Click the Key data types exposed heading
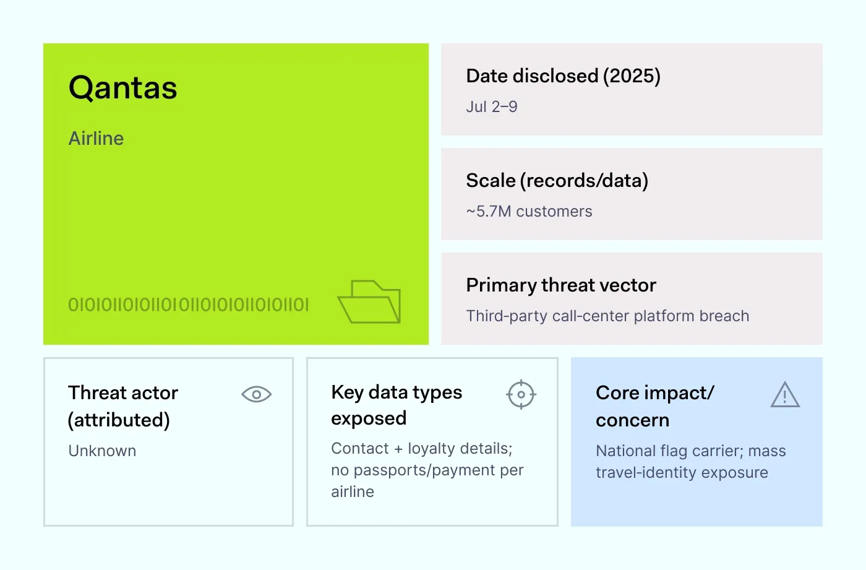Image resolution: width=866 pixels, height=570 pixels. (396, 405)
